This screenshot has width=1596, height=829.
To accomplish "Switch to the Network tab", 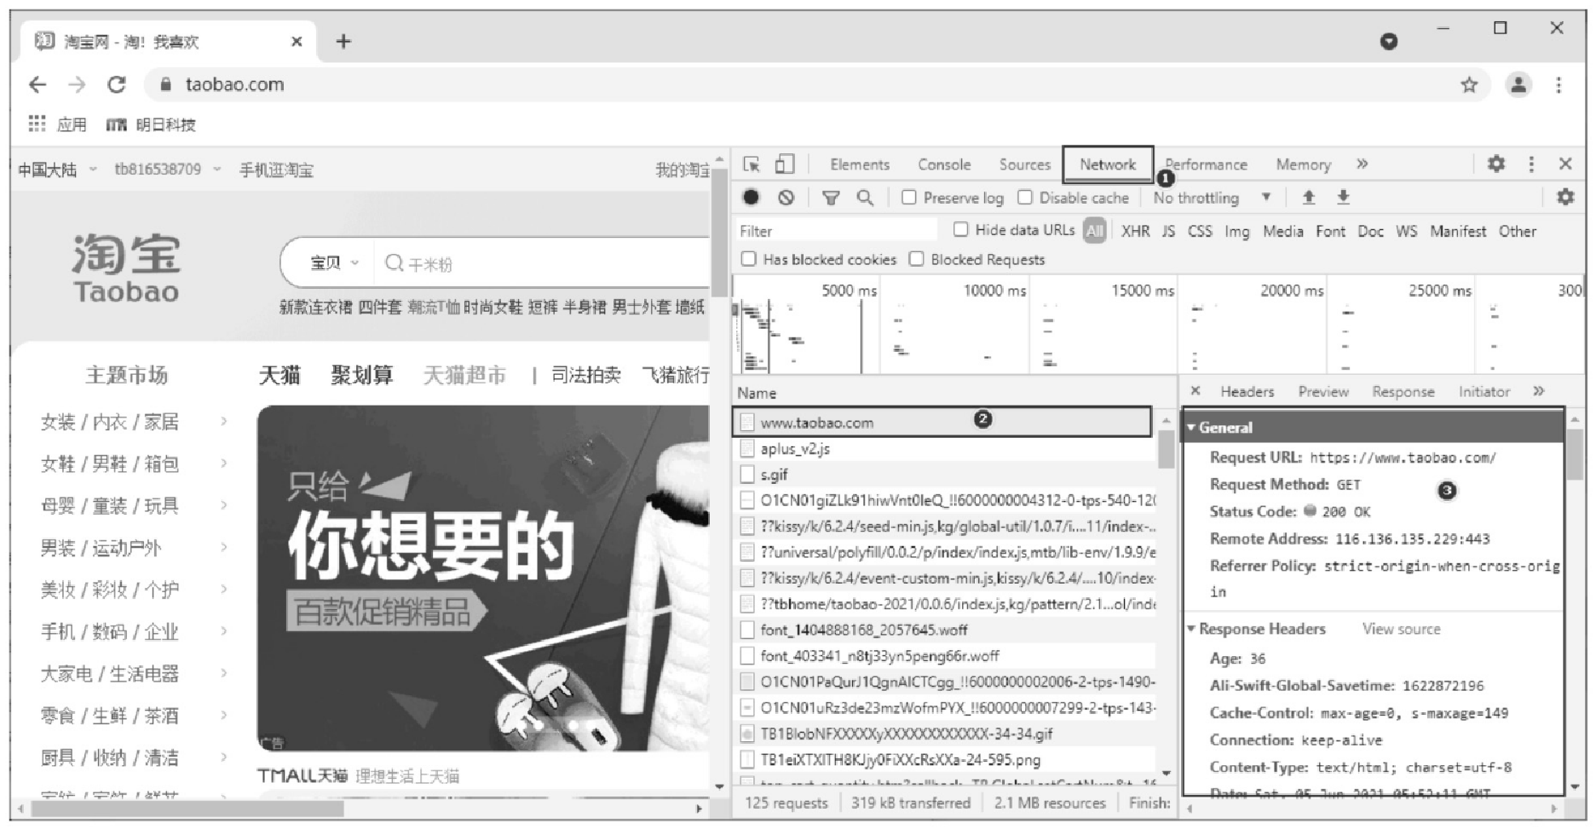I will [x=1108, y=164].
